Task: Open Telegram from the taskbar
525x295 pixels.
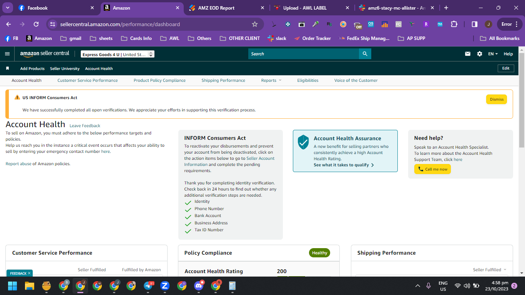Action: (x=148, y=286)
